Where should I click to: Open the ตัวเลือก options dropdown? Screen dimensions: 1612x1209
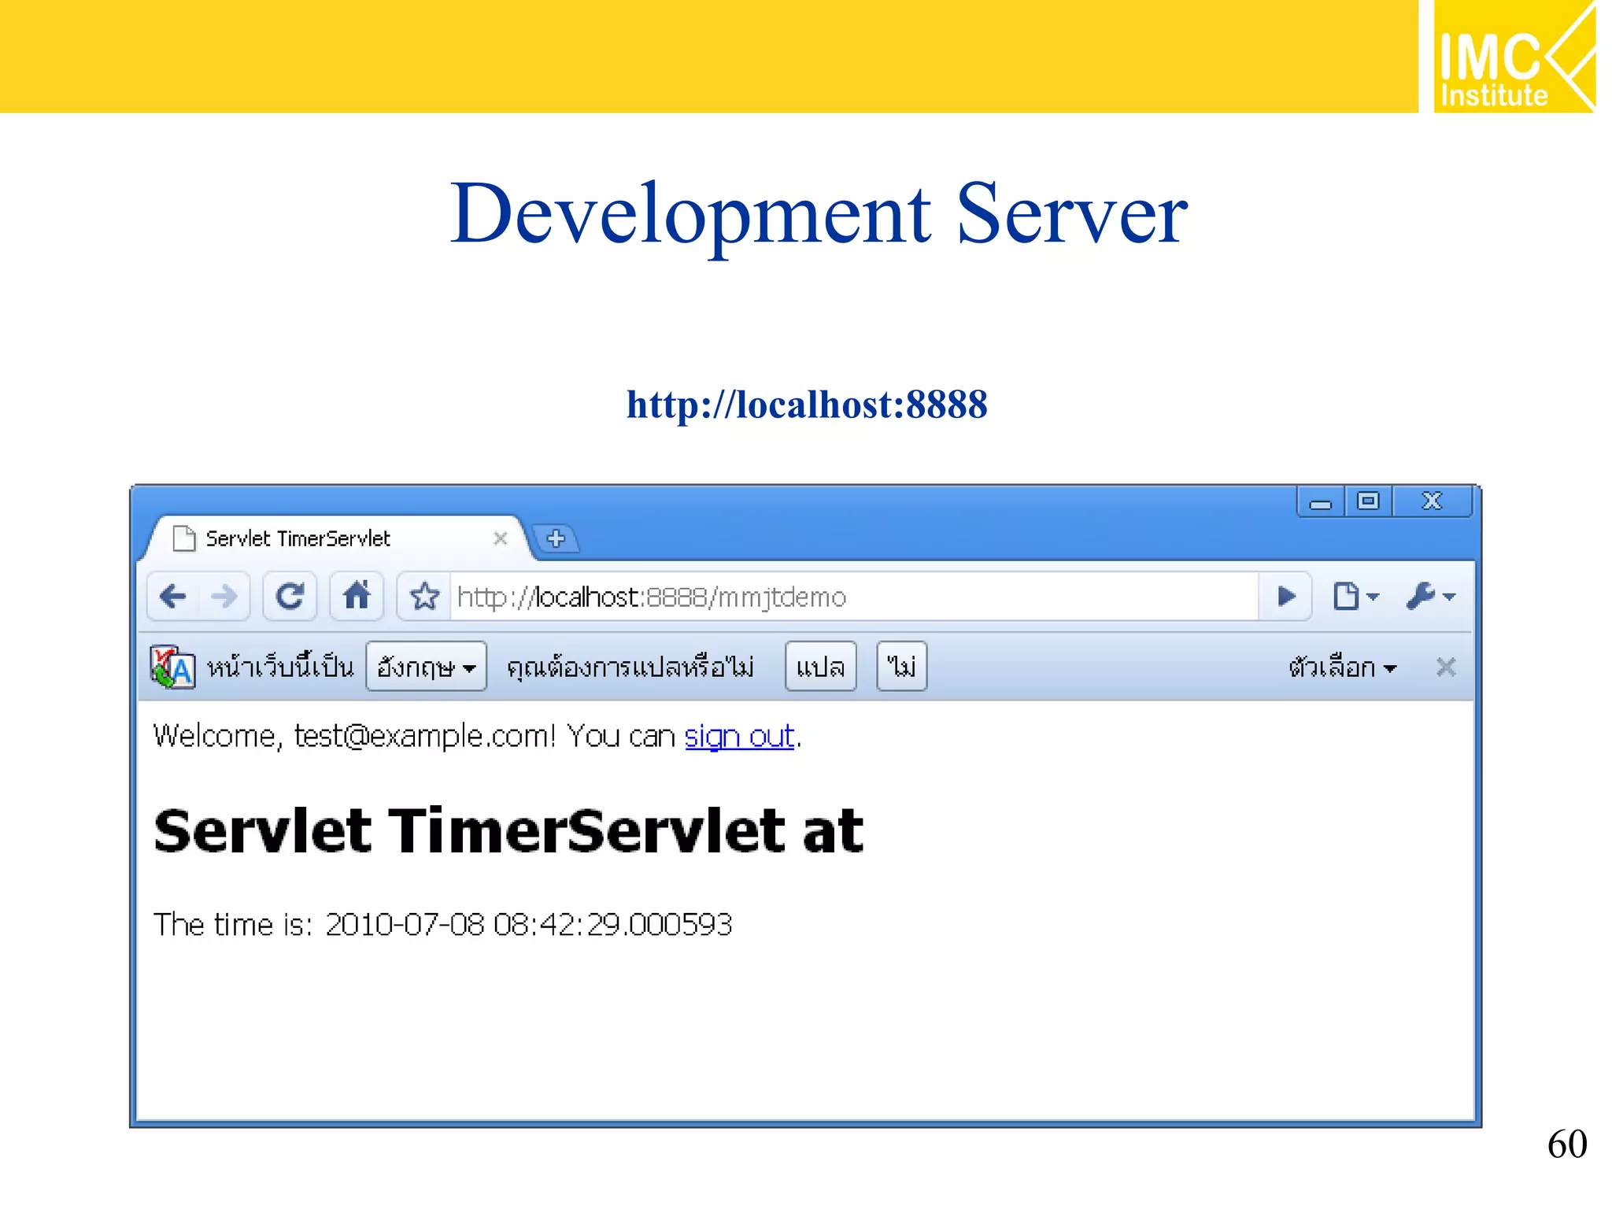point(1343,668)
